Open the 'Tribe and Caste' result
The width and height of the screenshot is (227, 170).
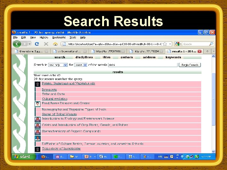53,94
